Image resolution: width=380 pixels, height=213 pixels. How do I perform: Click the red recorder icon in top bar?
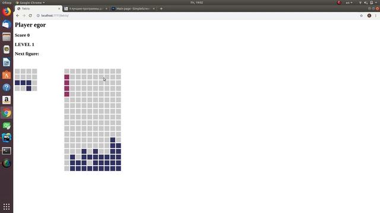coord(339,2)
